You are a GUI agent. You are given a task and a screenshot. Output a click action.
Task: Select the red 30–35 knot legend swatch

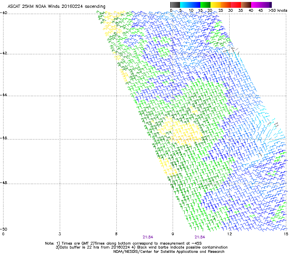coord(236,5)
